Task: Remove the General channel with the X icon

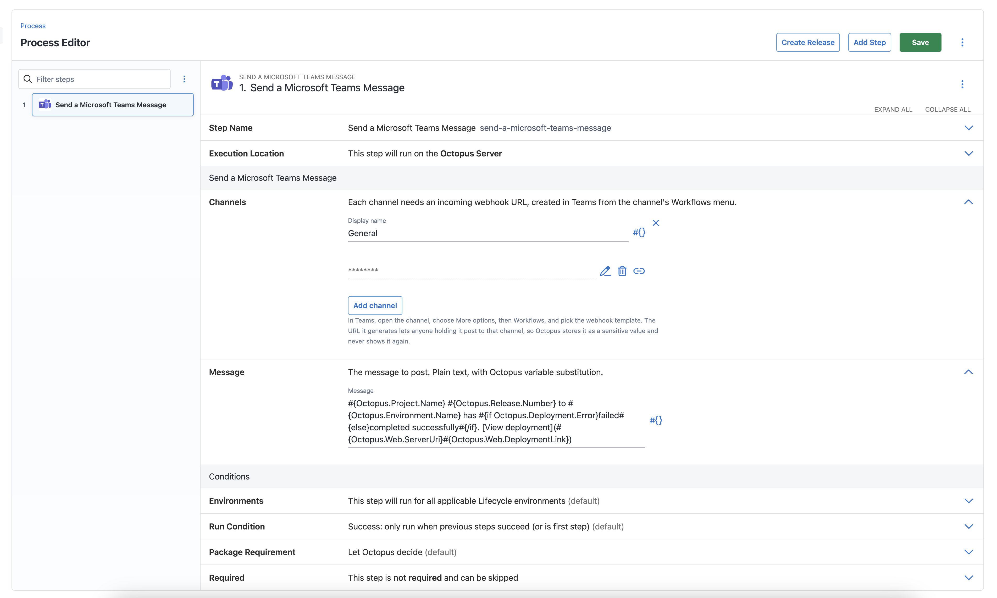Action: point(656,223)
